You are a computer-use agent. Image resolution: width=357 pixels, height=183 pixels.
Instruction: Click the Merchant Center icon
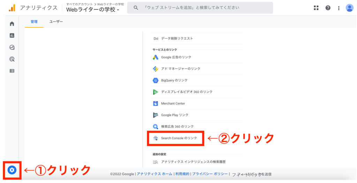pos(155,104)
